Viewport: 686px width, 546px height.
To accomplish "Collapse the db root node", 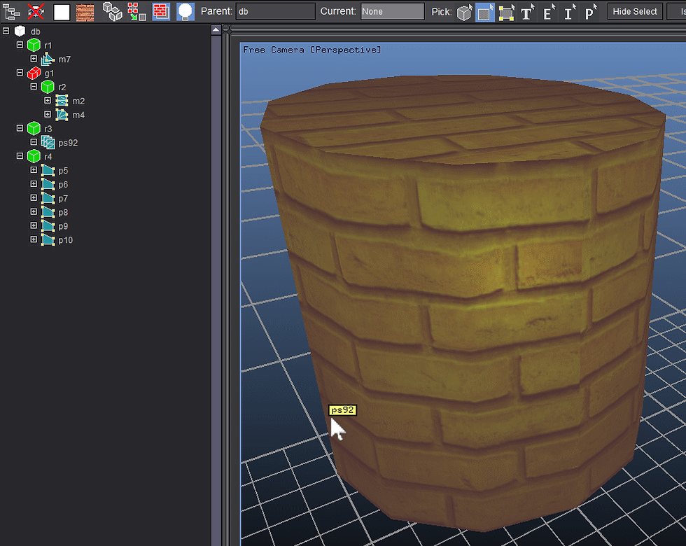I will (x=6, y=31).
